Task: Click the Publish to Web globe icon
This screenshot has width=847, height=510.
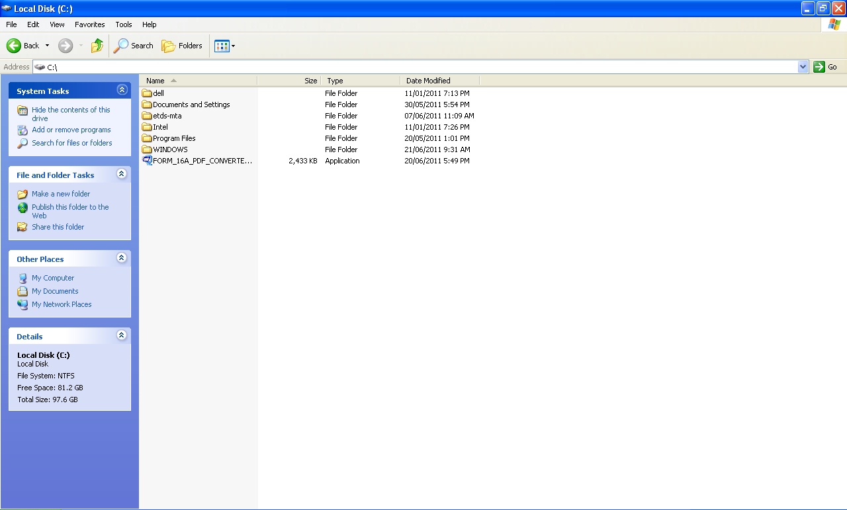Action: 22,208
